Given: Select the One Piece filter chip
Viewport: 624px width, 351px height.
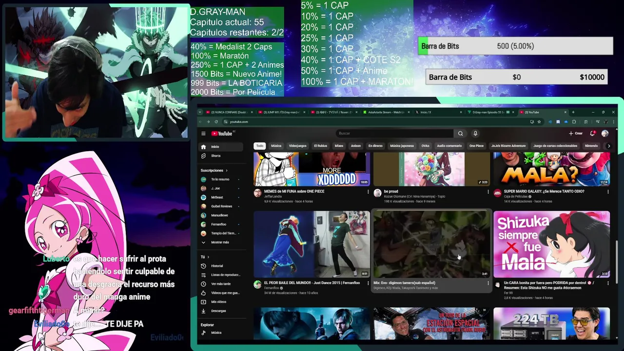Looking at the screenshot, I should pyautogui.click(x=476, y=146).
